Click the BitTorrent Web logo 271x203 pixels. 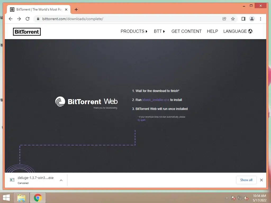[x=87, y=101]
